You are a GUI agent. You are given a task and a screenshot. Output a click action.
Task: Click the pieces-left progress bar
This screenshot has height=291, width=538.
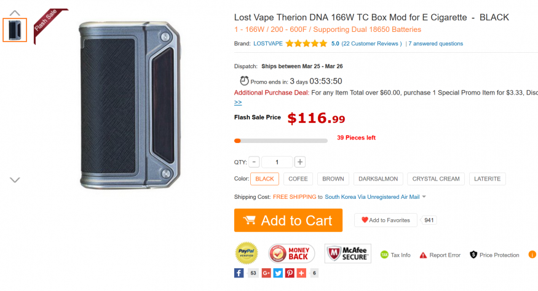pos(280,141)
